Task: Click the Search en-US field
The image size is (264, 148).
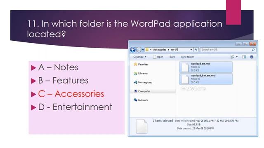Action: point(228,50)
